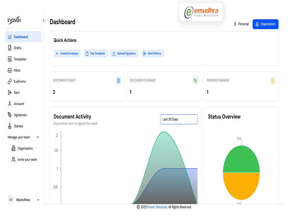The image size is (288, 216).
Task: Open the Last 30 Days dropdown
Action: click(179, 119)
